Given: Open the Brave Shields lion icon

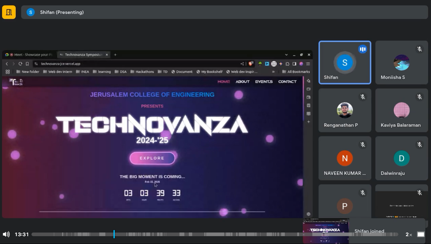Looking at the screenshot, I should [x=251, y=64].
